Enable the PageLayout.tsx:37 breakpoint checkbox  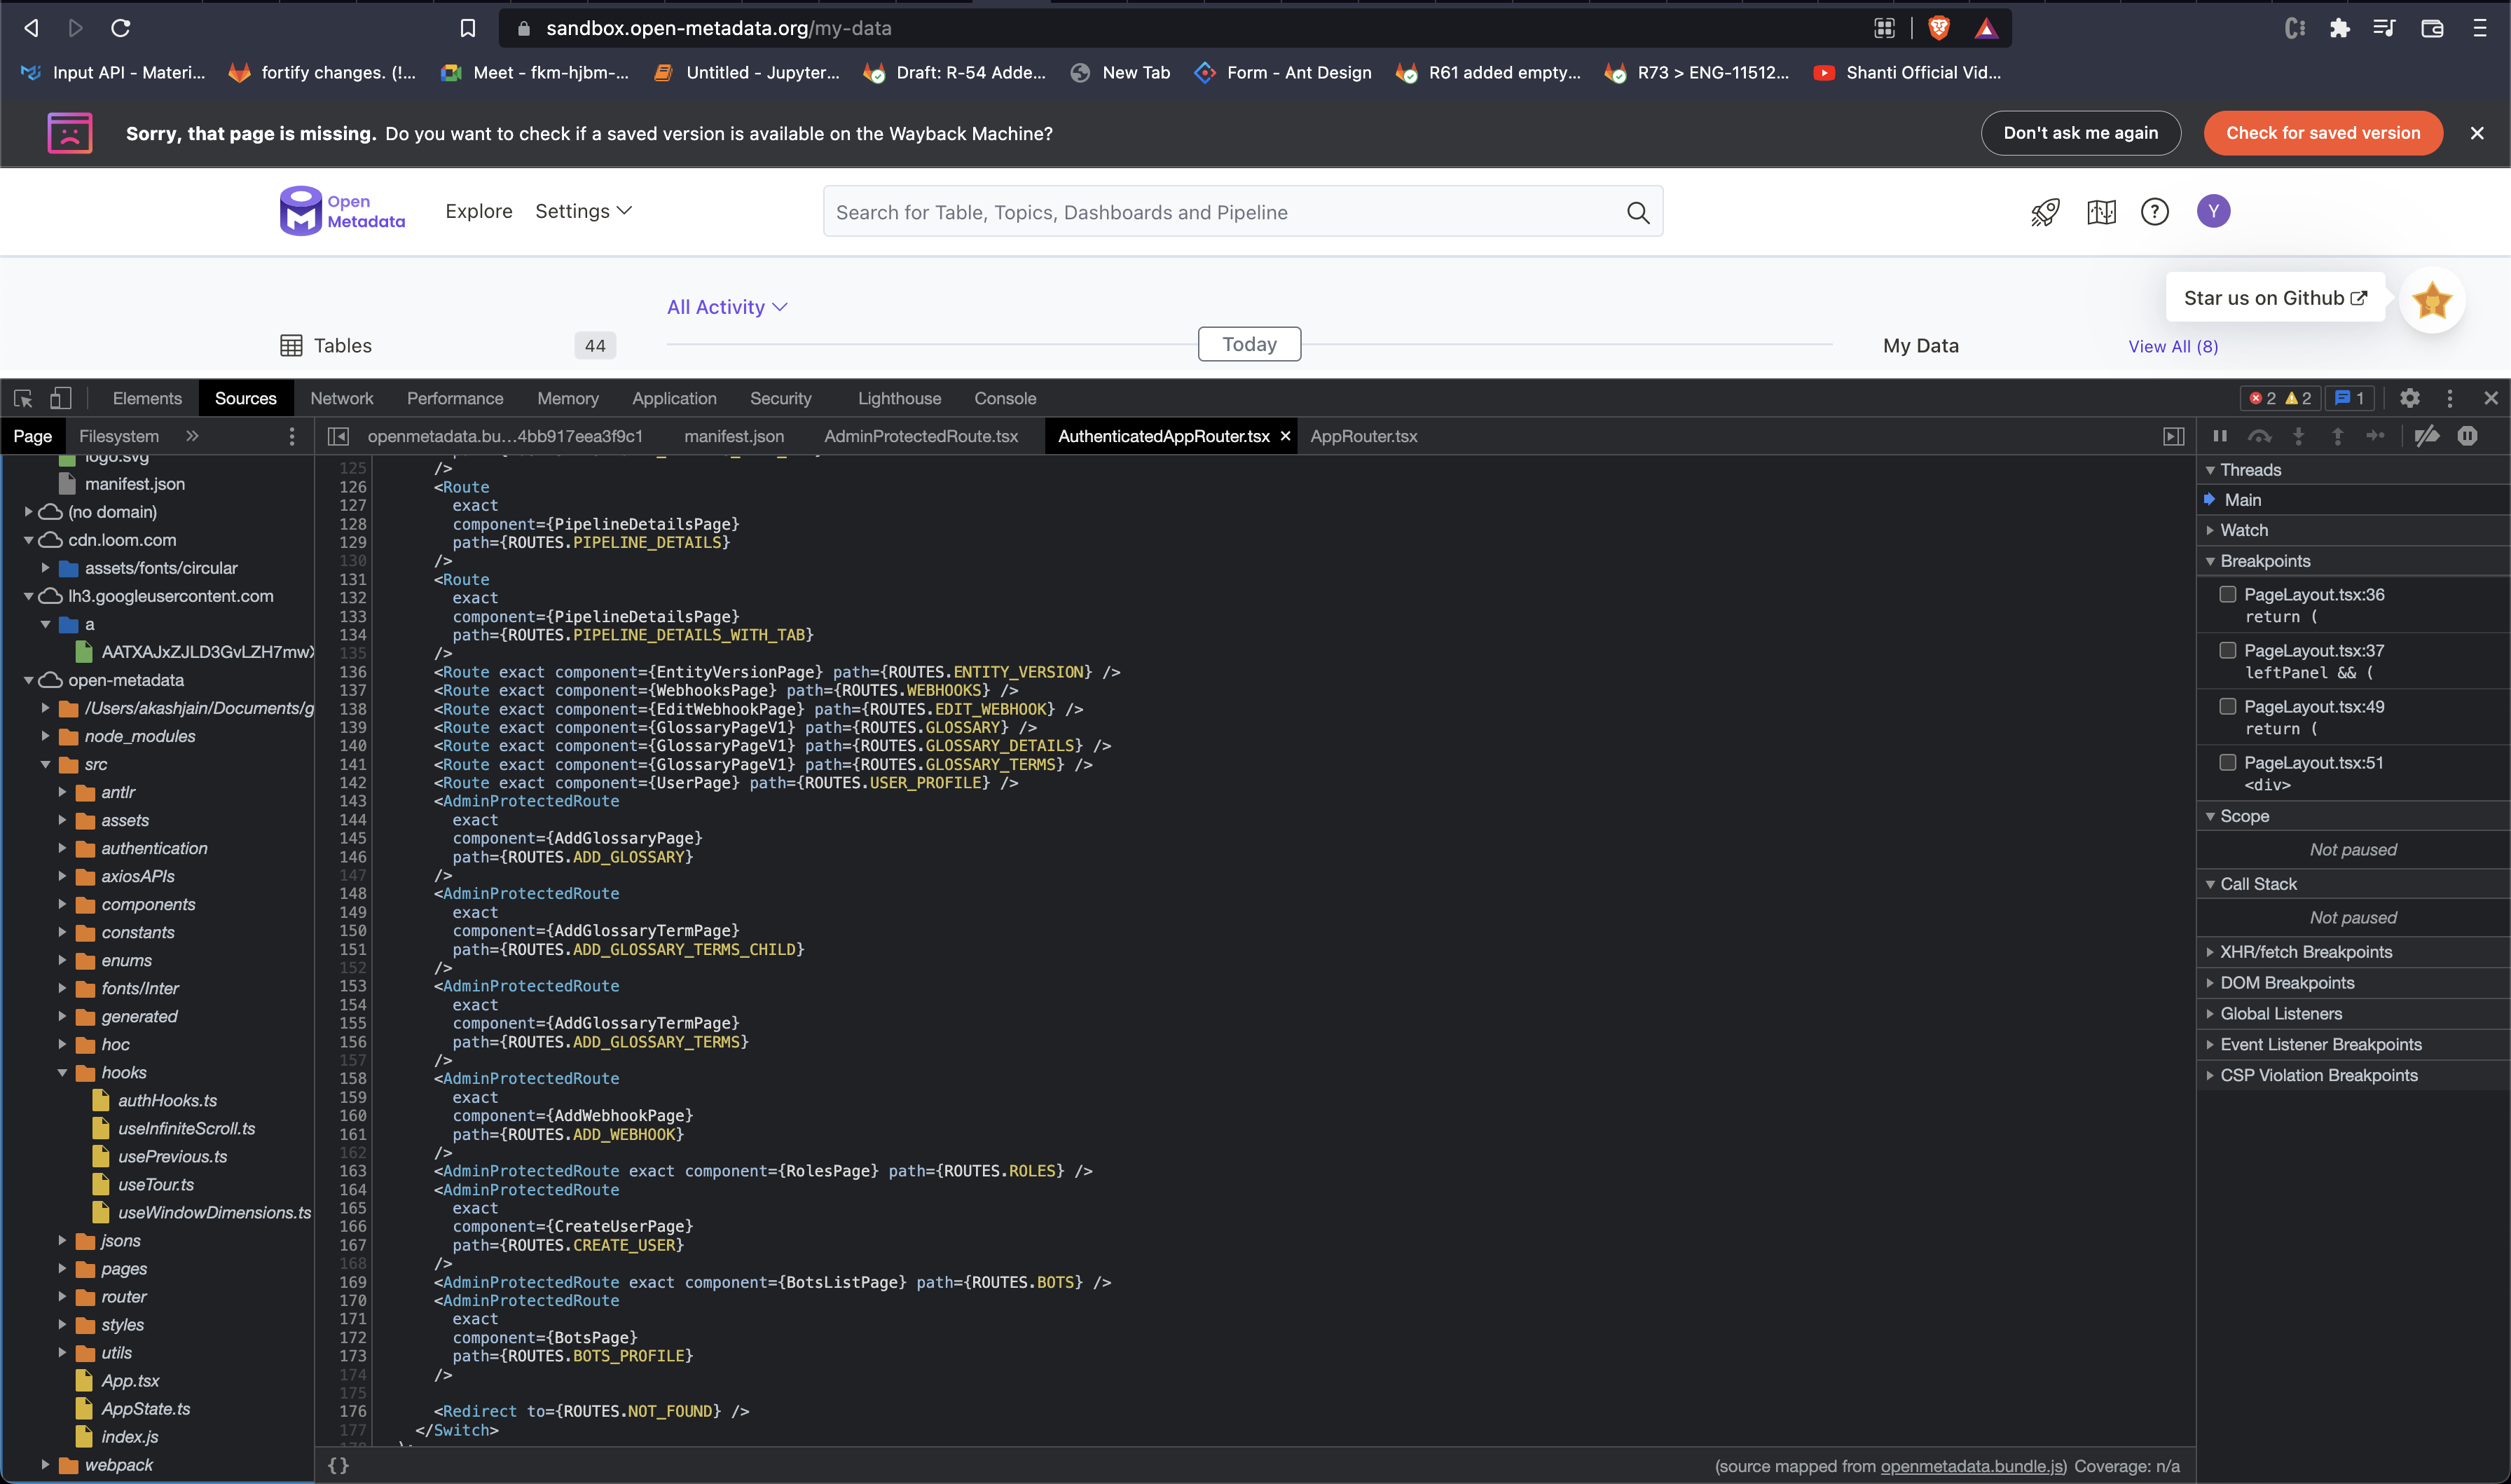pos(2228,650)
